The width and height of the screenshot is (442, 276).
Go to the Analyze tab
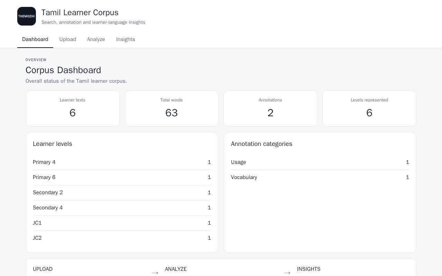(x=96, y=39)
